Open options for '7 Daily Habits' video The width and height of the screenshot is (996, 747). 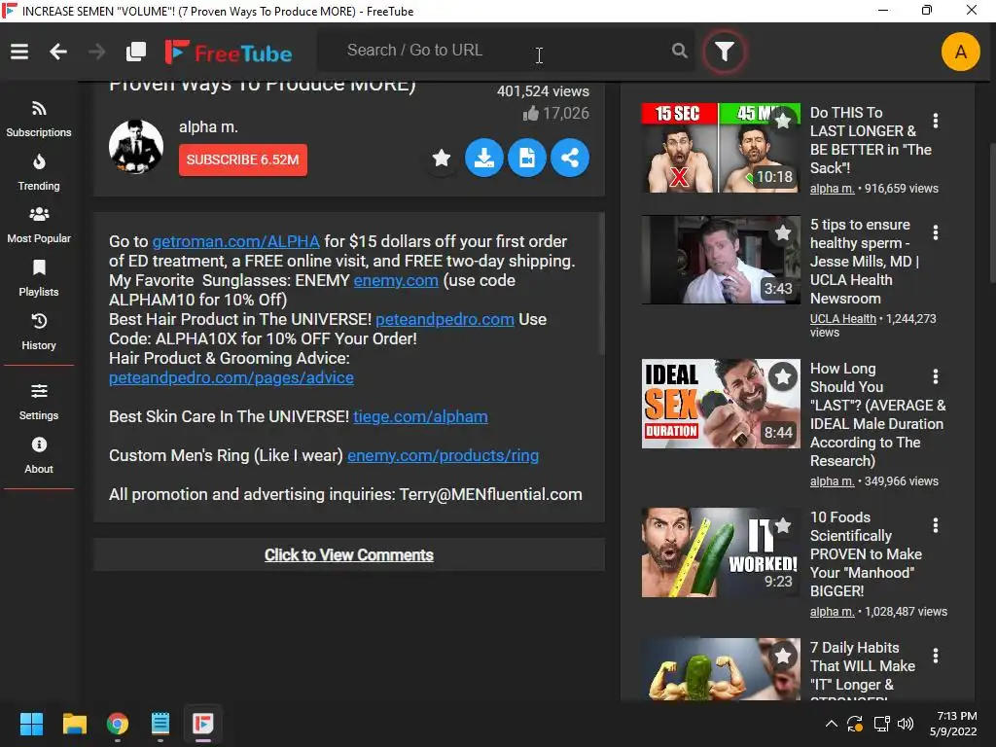[935, 656]
